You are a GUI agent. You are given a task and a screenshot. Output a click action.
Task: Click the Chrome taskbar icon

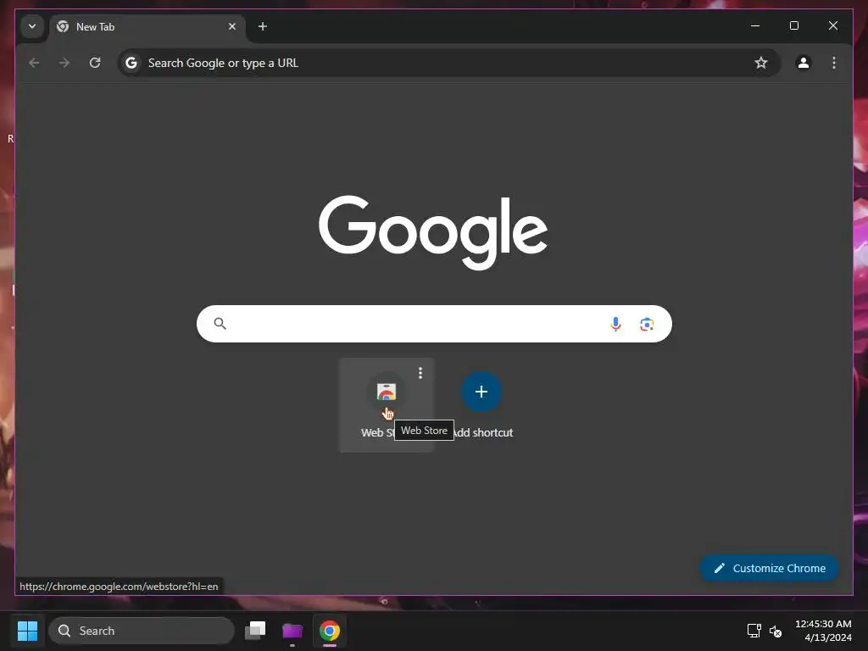tap(330, 631)
